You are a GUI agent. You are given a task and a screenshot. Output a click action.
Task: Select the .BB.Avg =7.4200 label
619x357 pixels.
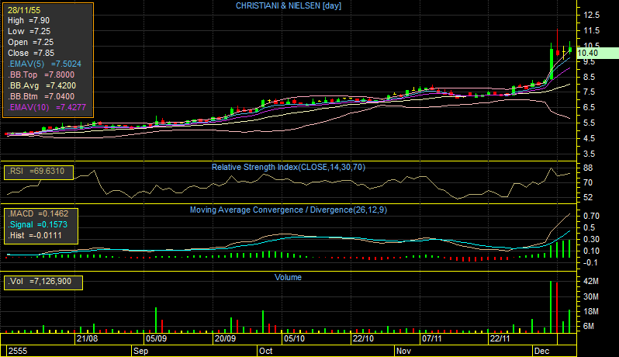point(41,85)
